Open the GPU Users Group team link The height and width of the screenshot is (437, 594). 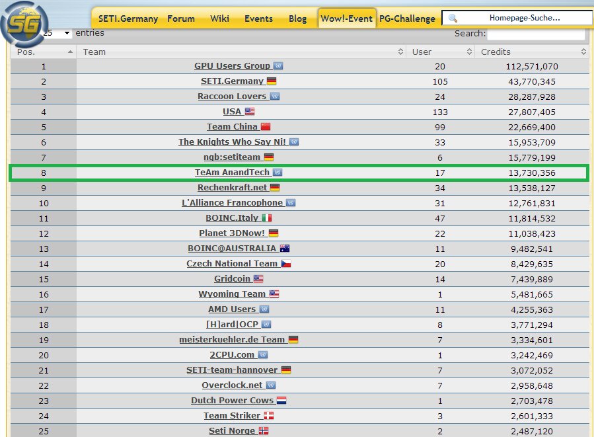tap(232, 66)
